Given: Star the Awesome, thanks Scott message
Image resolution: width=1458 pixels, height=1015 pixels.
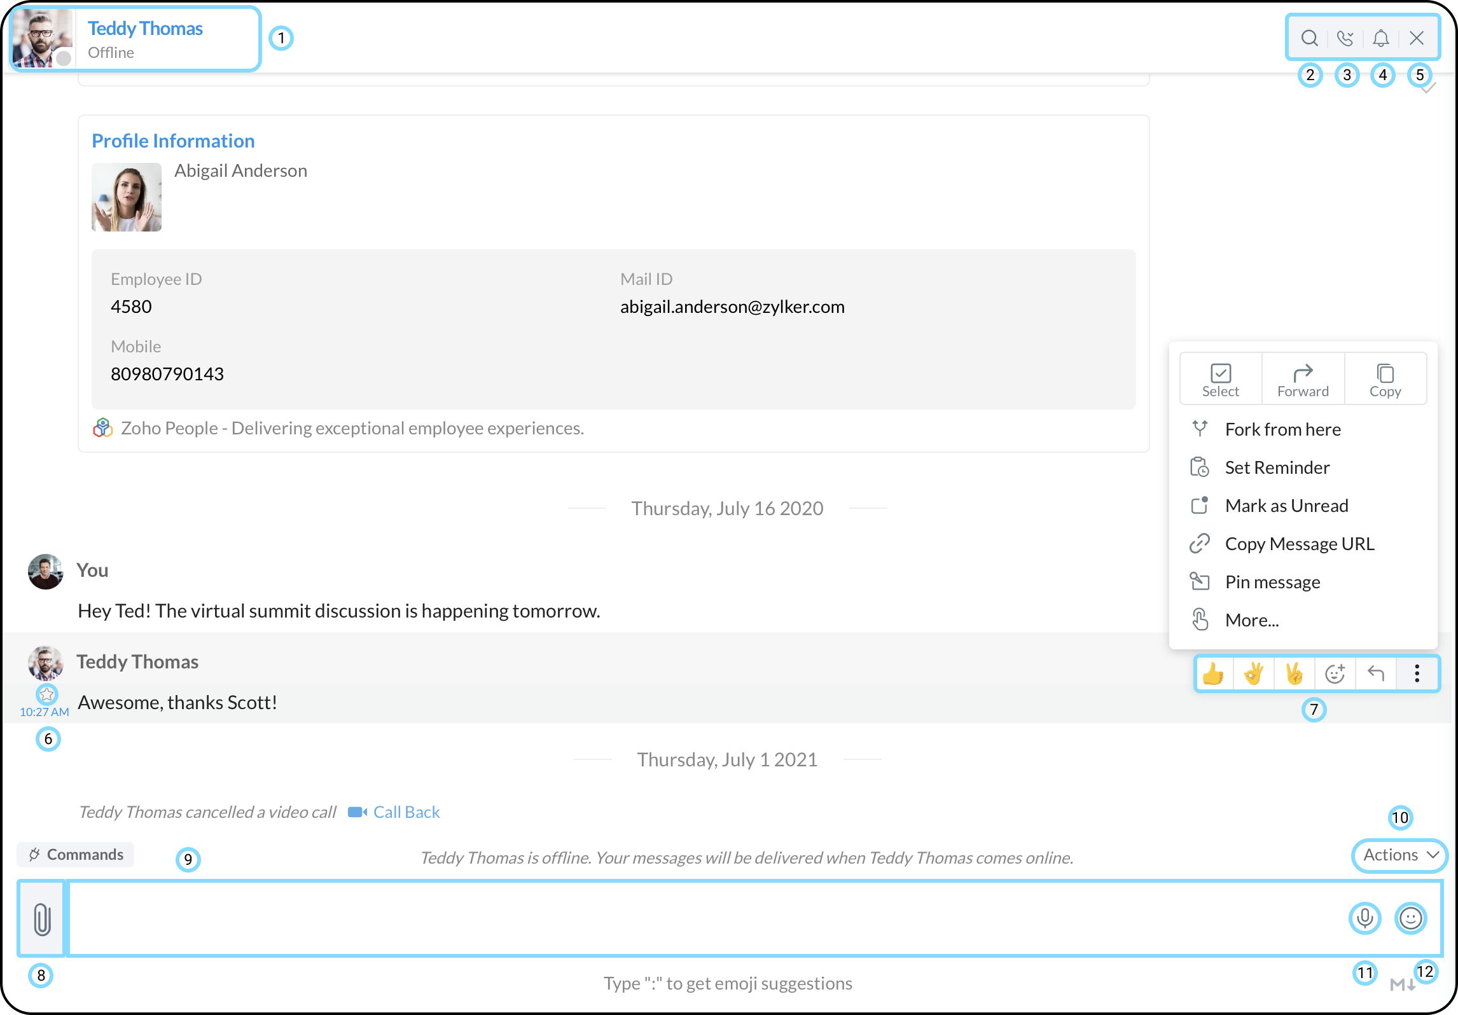Looking at the screenshot, I should pos(46,694).
